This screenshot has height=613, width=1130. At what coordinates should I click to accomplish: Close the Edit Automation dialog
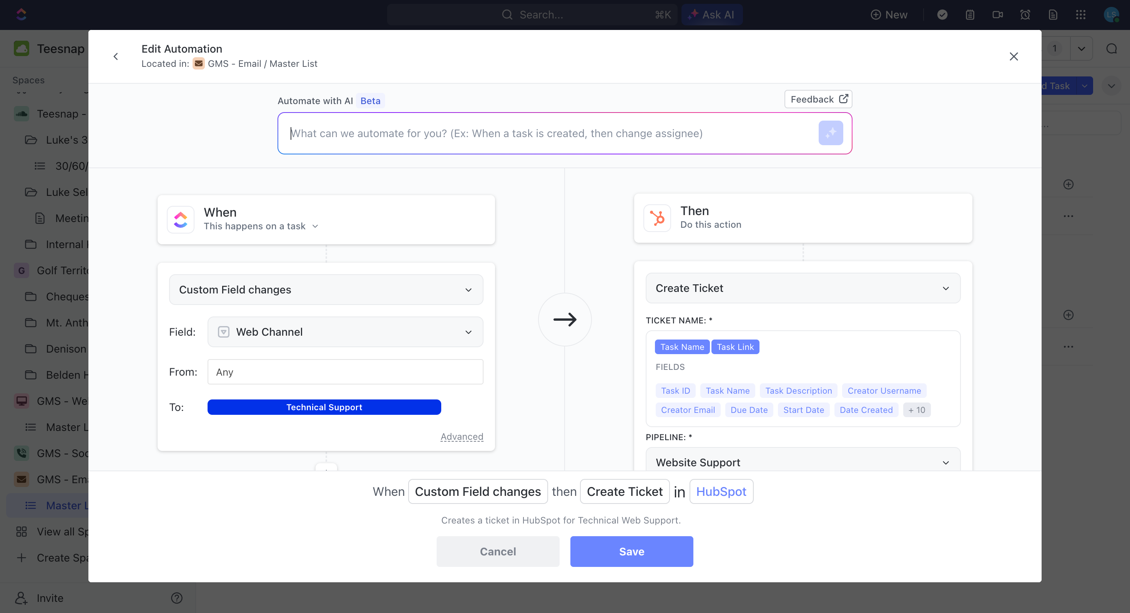[x=1014, y=56]
